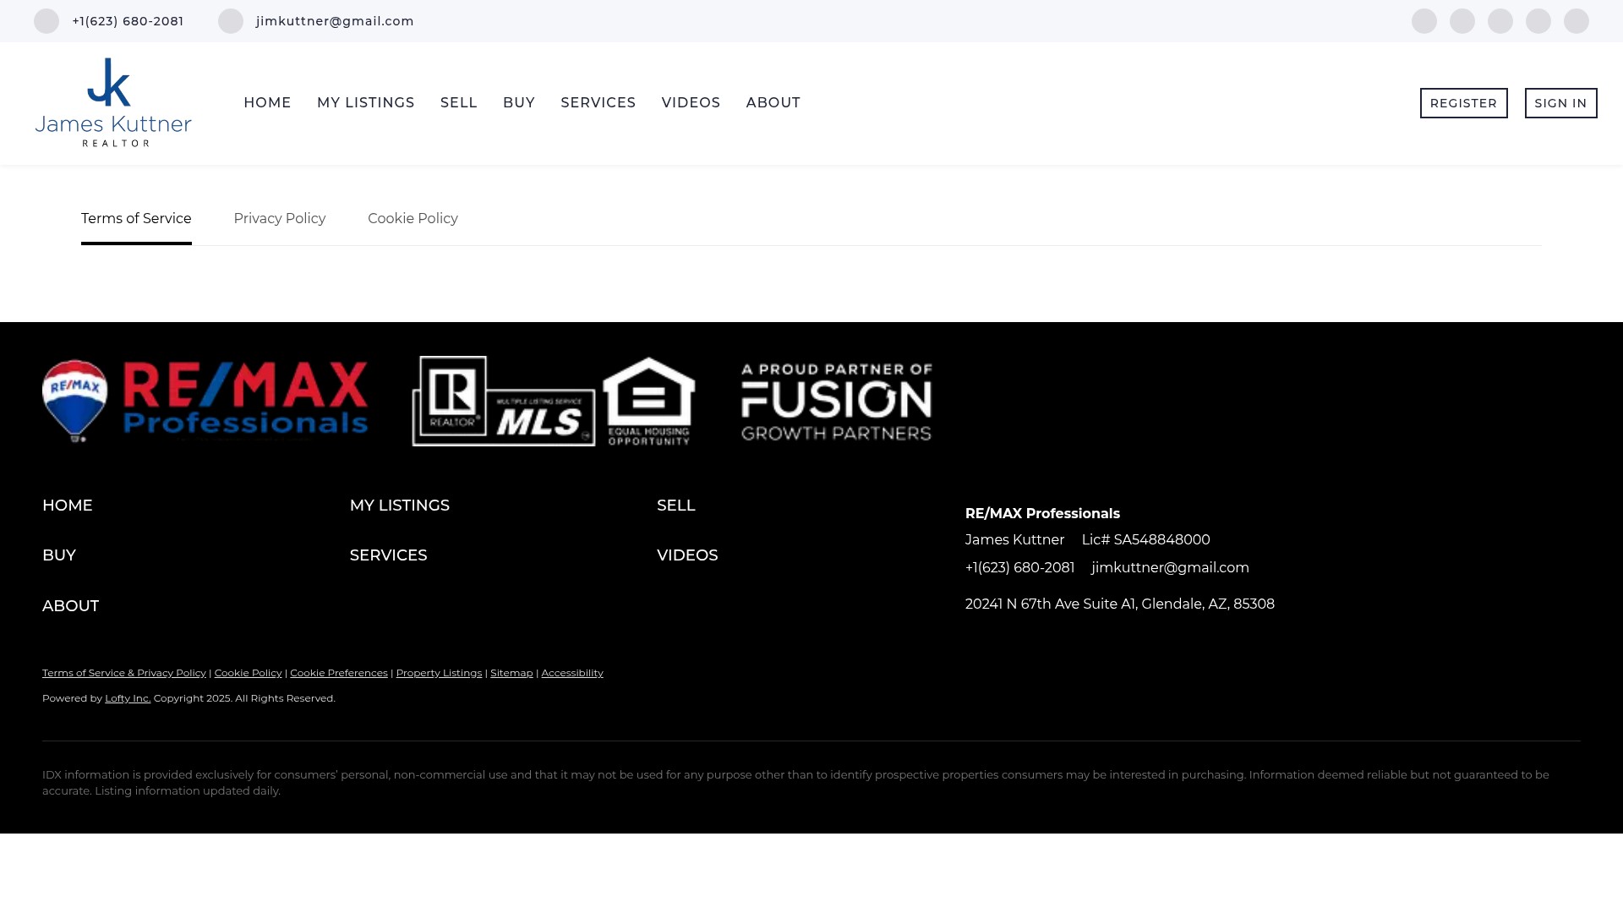Viewport: 1623px width, 913px height.
Task: Click the James Kuttner Realtor logo
Action: 113,102
